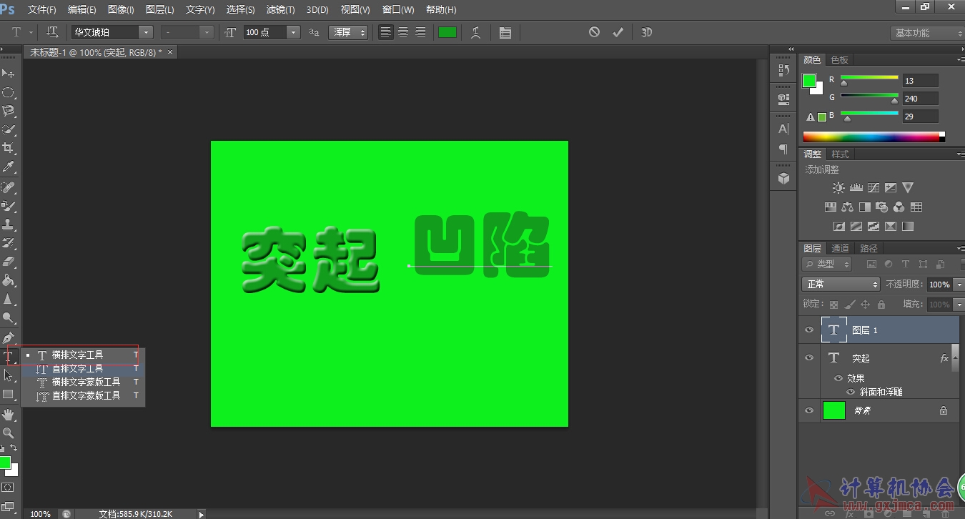Open the warp text dialog
This screenshot has height=519, width=965.
[x=475, y=32]
